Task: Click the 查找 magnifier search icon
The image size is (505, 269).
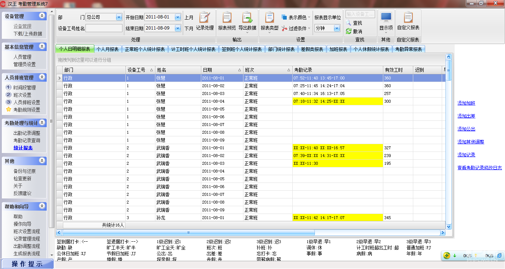Action: coord(349,23)
